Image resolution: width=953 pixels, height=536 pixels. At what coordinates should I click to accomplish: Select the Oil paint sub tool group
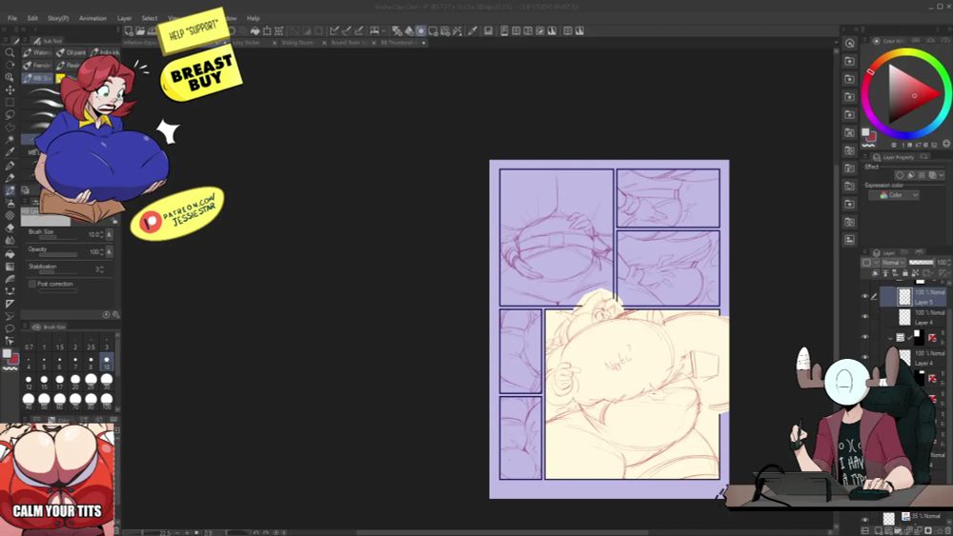pyautogui.click(x=71, y=52)
